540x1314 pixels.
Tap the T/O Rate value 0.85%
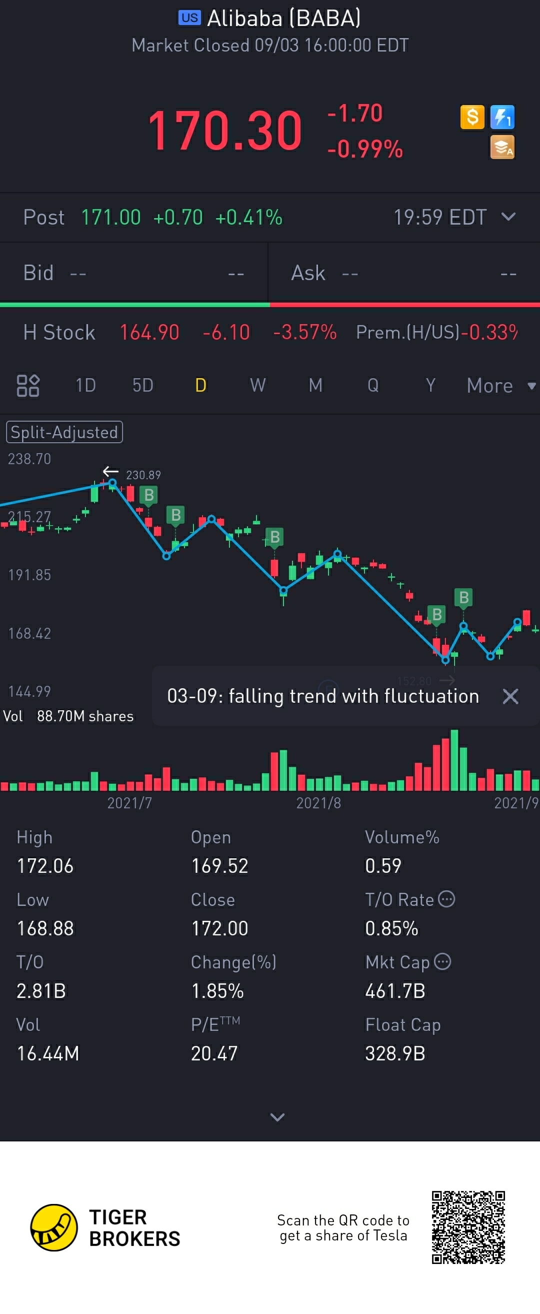coord(391,928)
